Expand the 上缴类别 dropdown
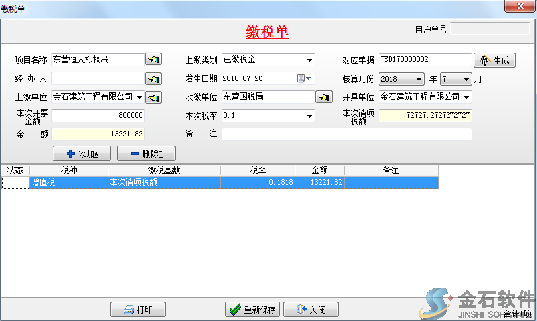The height and width of the screenshot is (321, 537). 309,60
